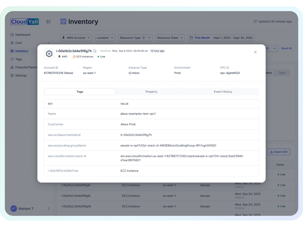This screenshot has height=227, width=303.
Task: Select the Type view toggle
Action: coord(282,73)
